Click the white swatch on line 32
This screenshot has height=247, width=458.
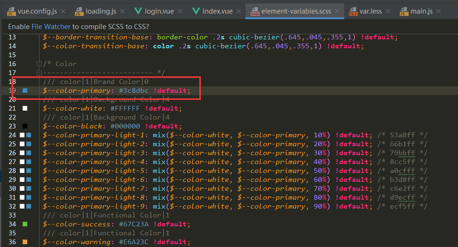(22, 206)
